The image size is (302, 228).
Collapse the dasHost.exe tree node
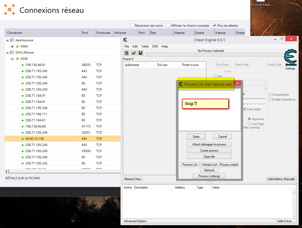tap(7, 40)
